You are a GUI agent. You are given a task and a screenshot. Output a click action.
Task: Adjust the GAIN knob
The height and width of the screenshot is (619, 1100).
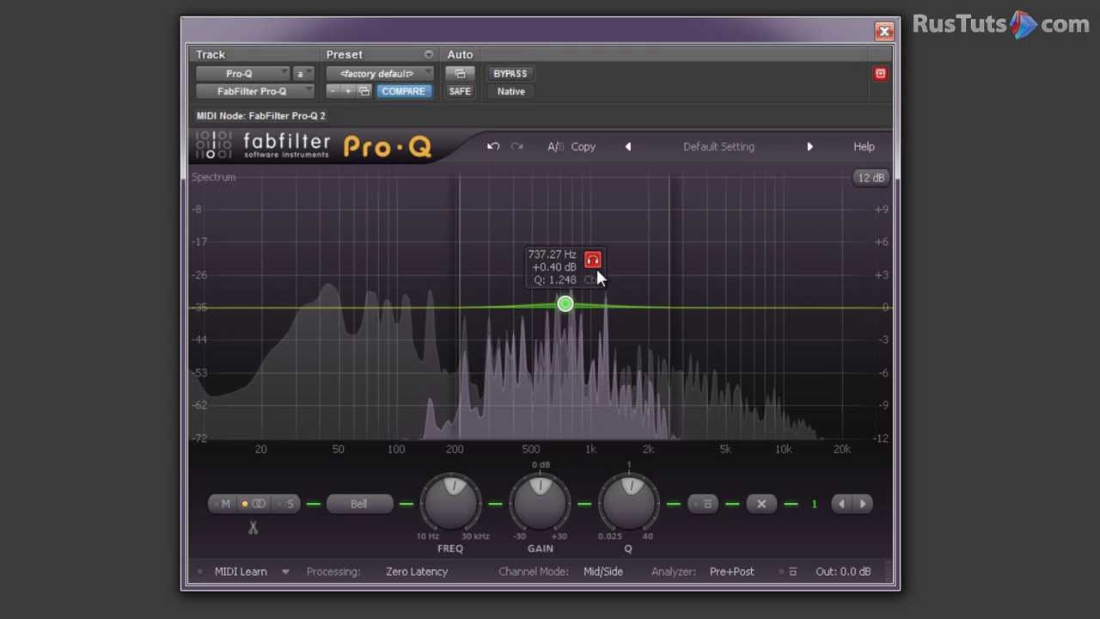tap(540, 502)
